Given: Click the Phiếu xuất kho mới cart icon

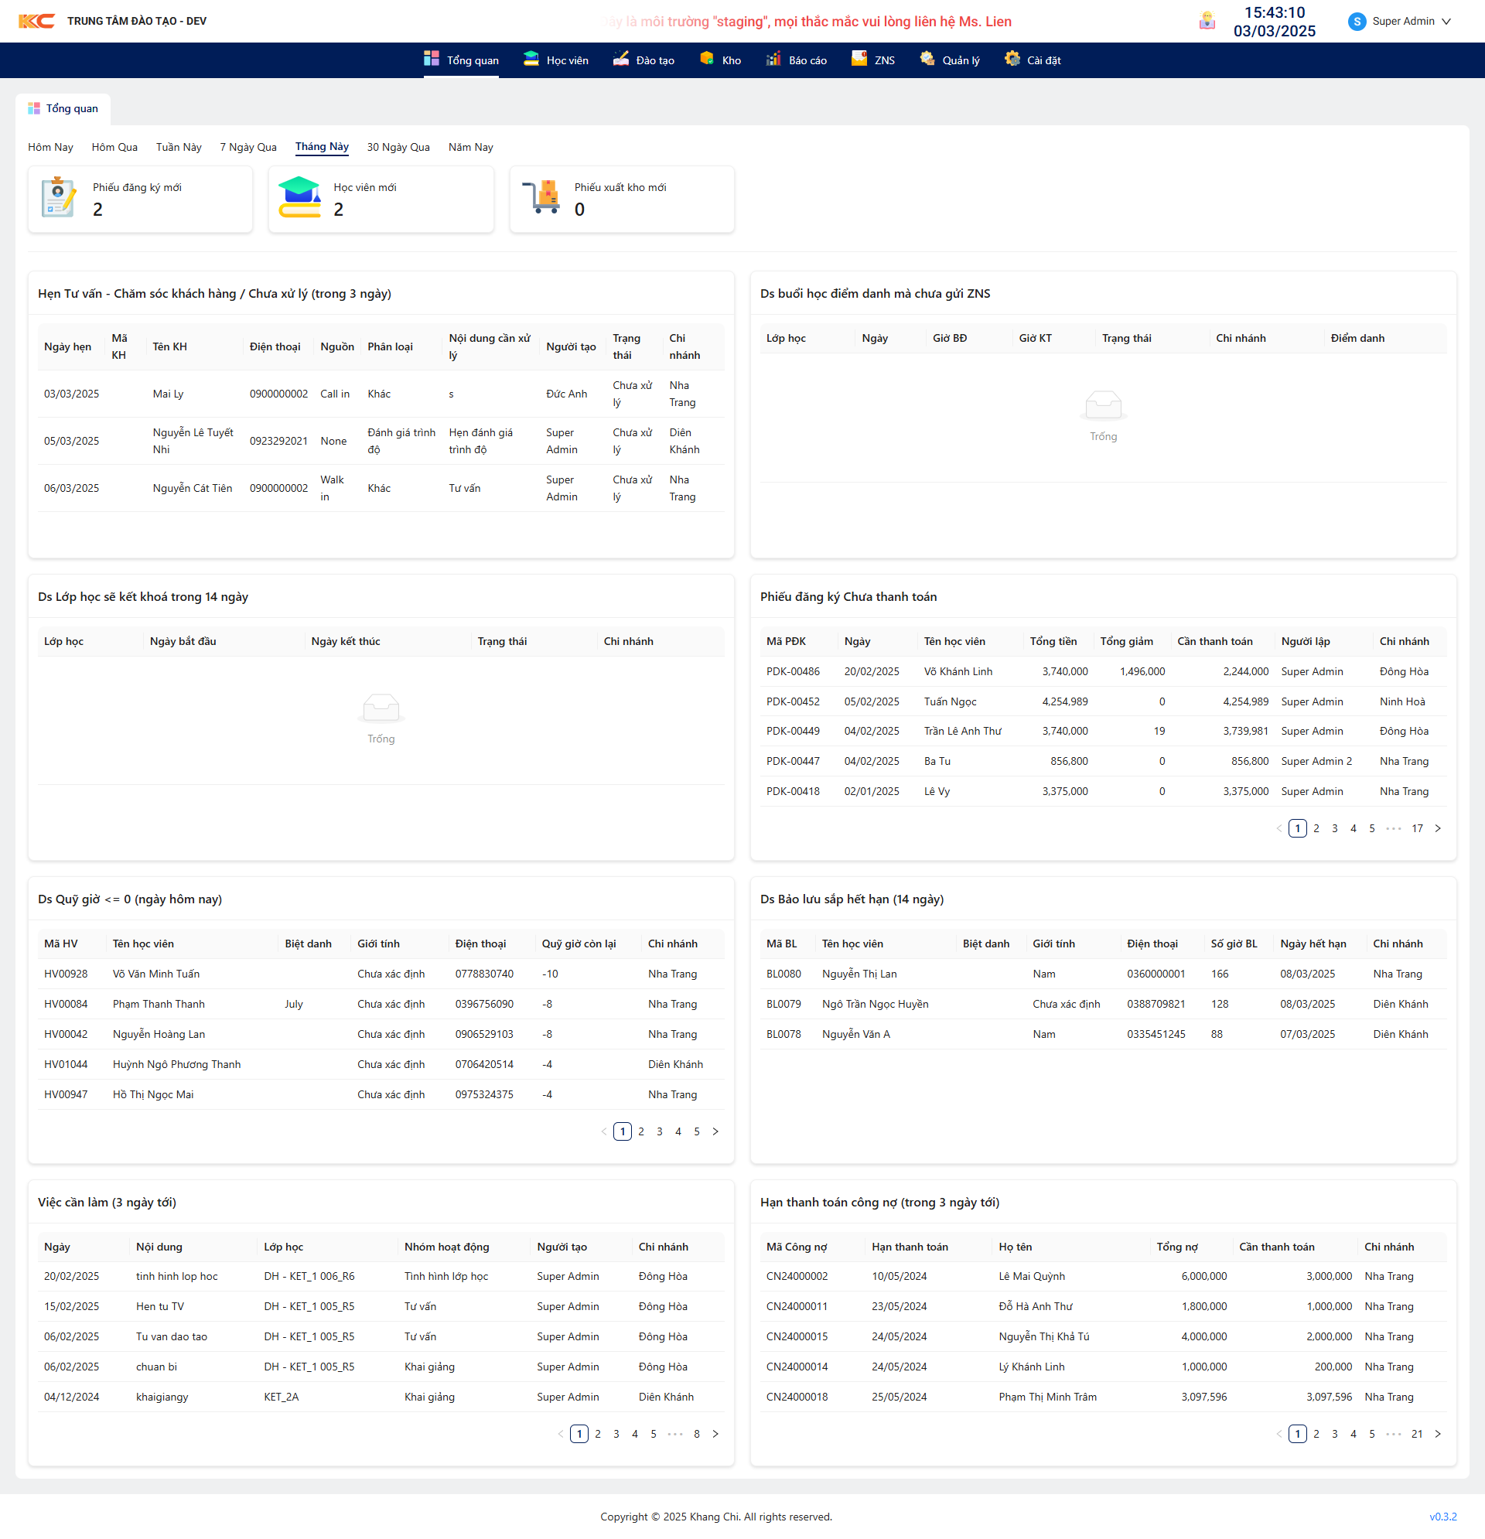Looking at the screenshot, I should (541, 198).
